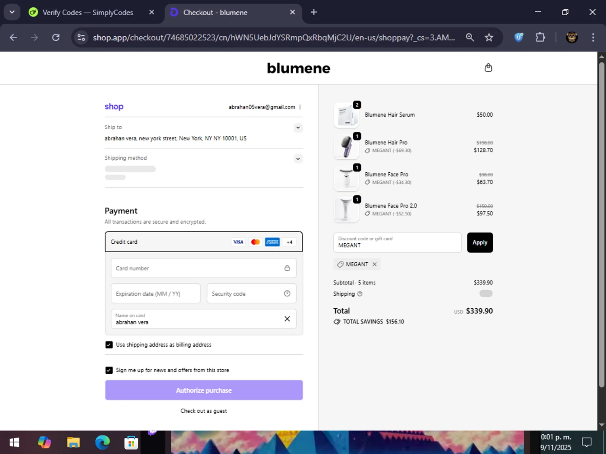
Task: Select the Checkout - blumene tab
Action: [x=215, y=13]
